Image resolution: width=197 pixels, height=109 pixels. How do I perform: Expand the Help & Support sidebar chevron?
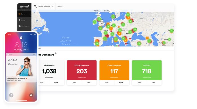point(30,26)
